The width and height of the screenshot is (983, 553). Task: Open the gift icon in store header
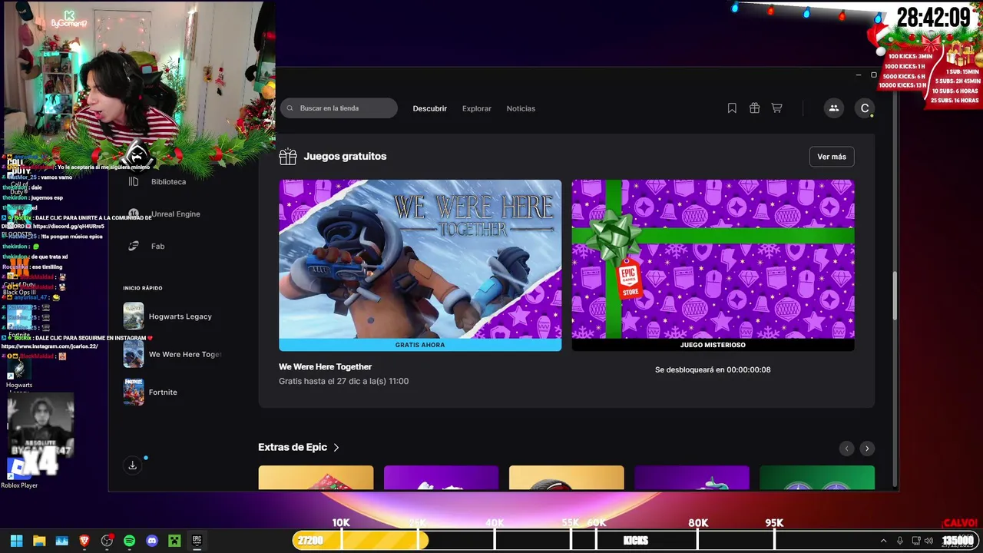click(x=754, y=108)
